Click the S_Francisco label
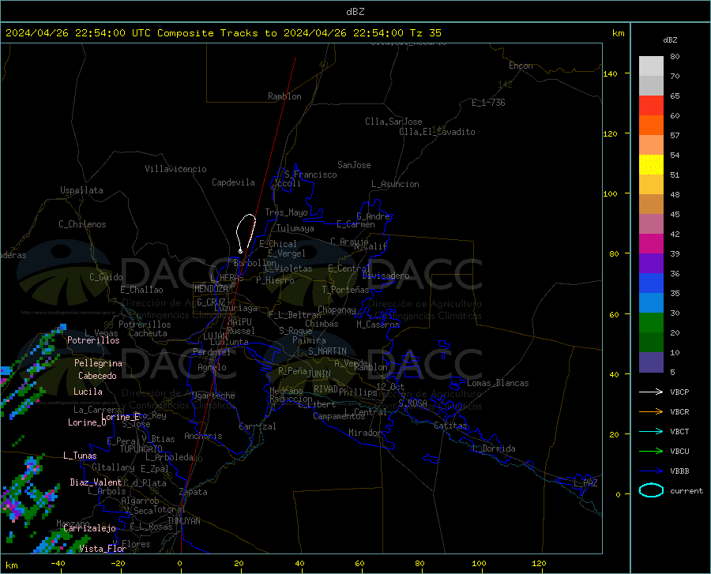This screenshot has width=711, height=574. pyautogui.click(x=310, y=174)
